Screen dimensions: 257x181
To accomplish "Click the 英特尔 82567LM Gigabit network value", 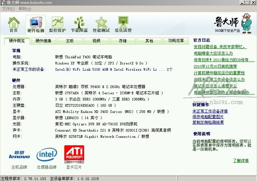I will click(x=102, y=136).
